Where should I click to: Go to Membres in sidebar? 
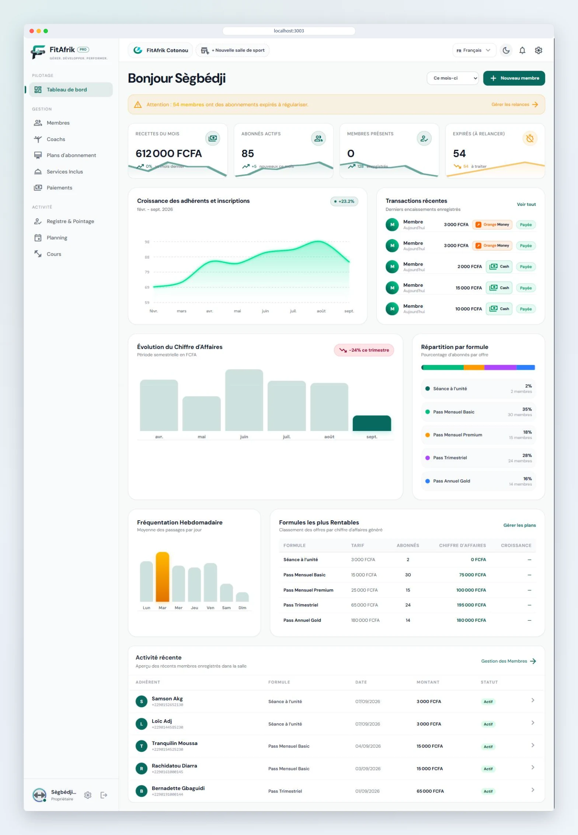[71, 123]
